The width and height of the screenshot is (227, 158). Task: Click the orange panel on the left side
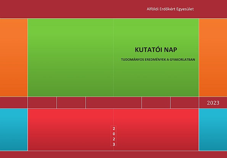coord(14,58)
